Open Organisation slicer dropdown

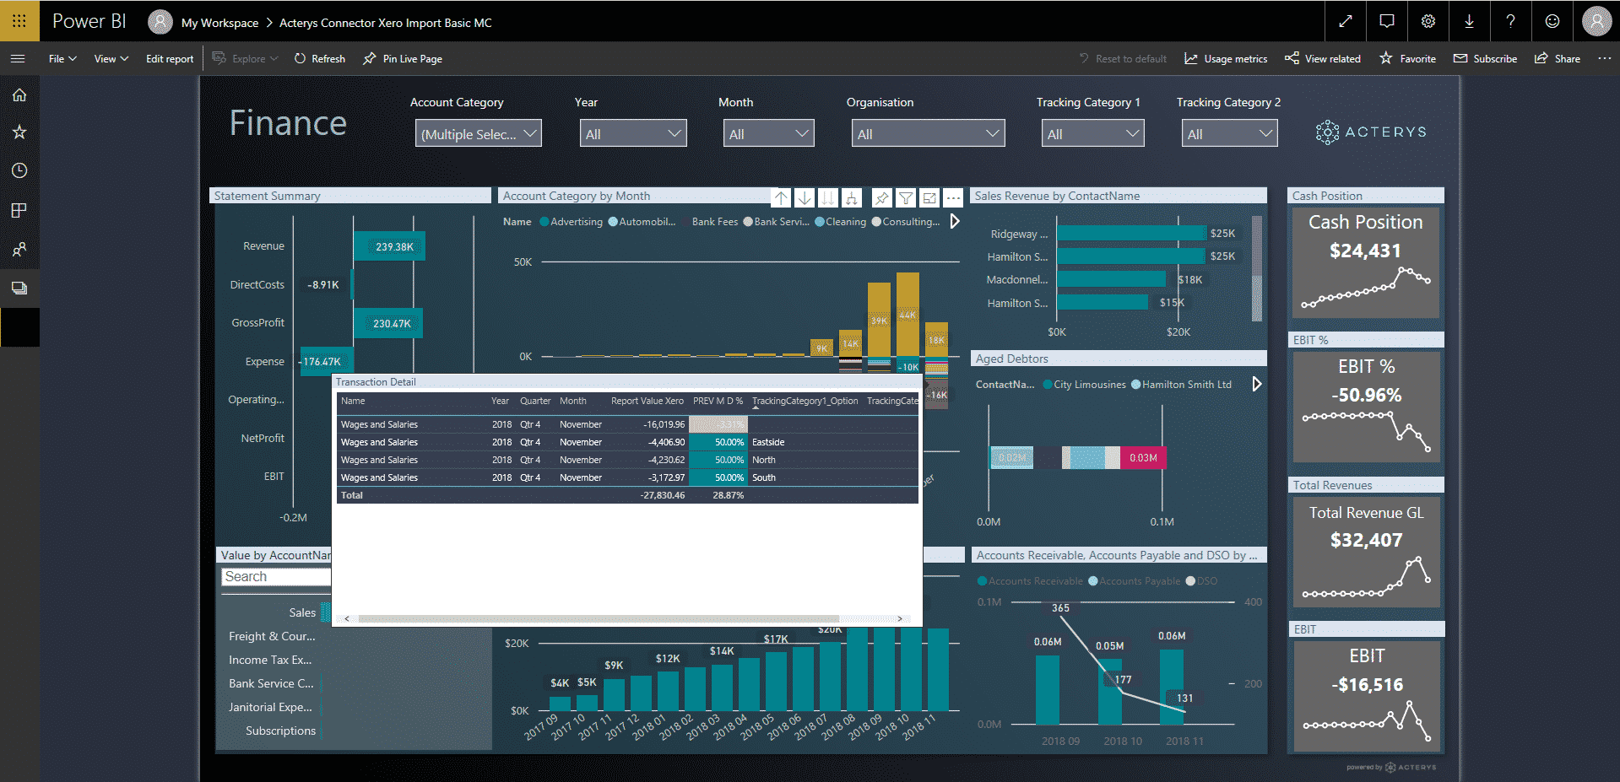tap(928, 133)
